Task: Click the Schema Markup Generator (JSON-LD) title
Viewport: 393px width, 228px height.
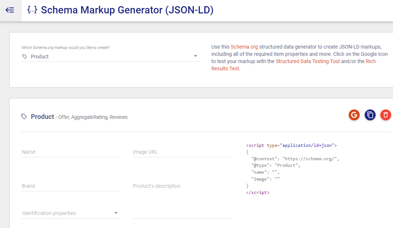Action: click(x=127, y=10)
